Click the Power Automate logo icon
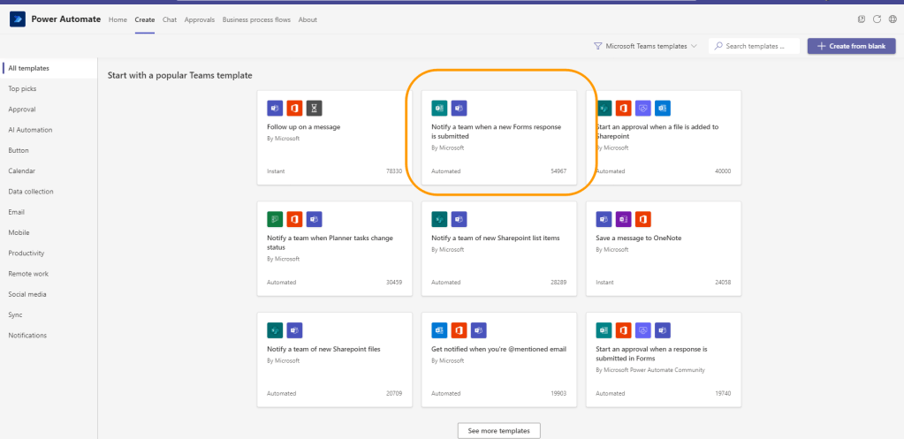The image size is (904, 439). pos(17,19)
